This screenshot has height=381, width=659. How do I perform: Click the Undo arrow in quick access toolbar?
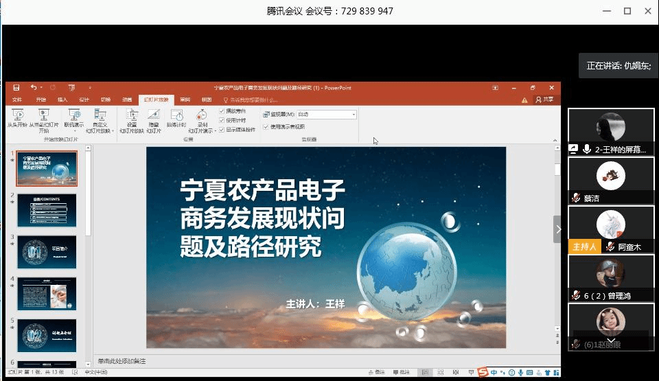pos(33,88)
